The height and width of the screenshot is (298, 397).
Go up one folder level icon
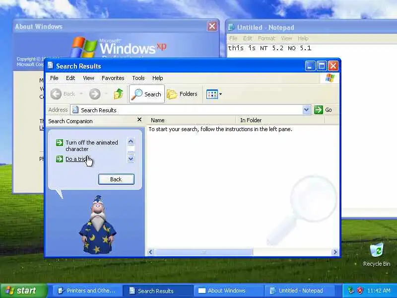(118, 94)
